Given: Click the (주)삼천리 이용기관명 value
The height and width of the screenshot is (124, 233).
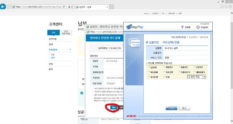Looking at the screenshot, I should pos(111,83).
